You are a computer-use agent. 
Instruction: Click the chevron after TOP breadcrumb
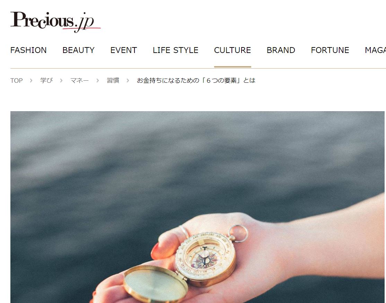pyautogui.click(x=31, y=80)
